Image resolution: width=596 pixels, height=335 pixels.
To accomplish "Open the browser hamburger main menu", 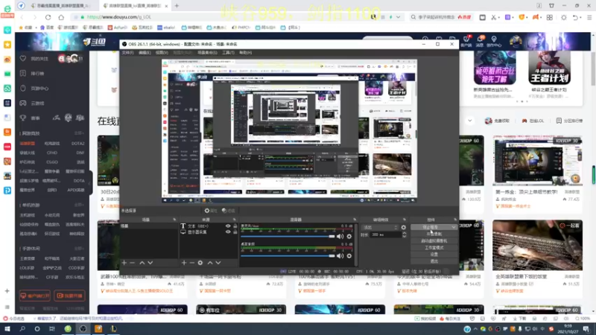I will [x=589, y=17].
